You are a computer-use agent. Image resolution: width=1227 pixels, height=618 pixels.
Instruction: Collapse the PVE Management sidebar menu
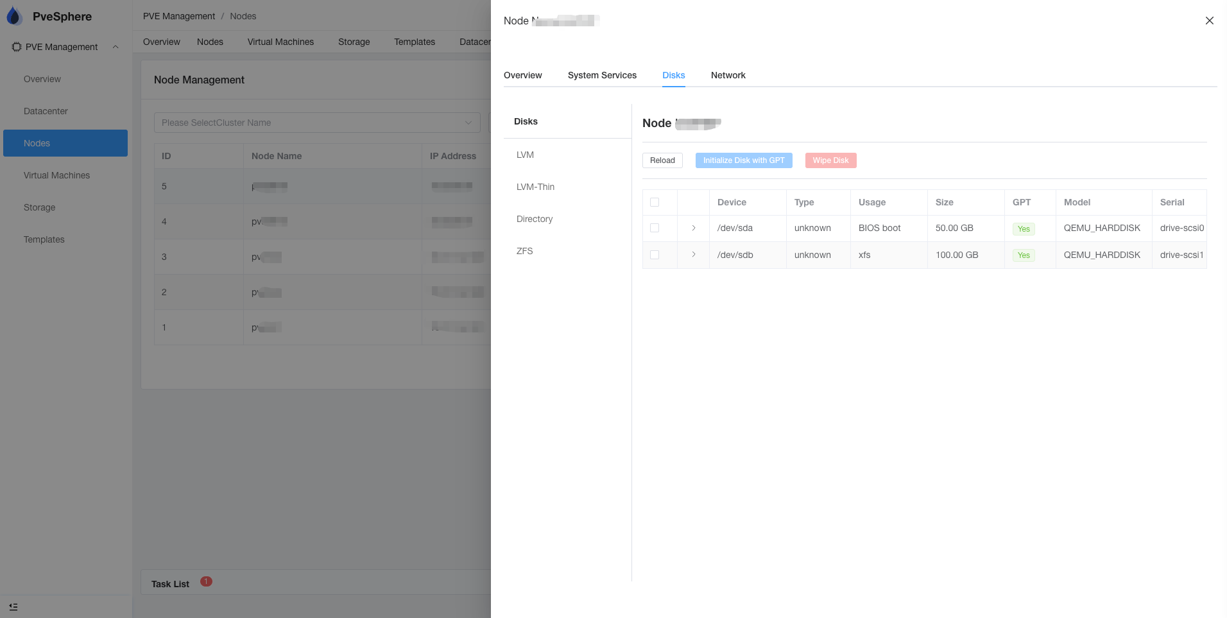tap(116, 47)
